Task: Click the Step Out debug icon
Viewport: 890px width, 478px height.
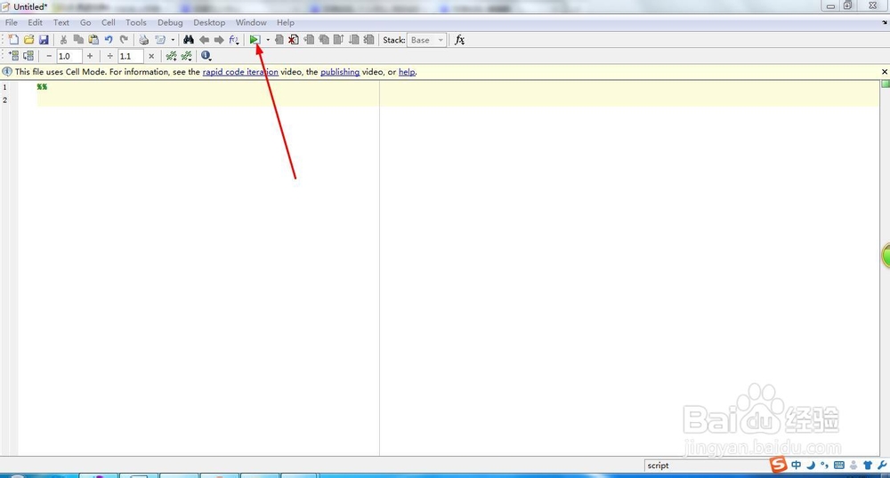Action: point(339,40)
